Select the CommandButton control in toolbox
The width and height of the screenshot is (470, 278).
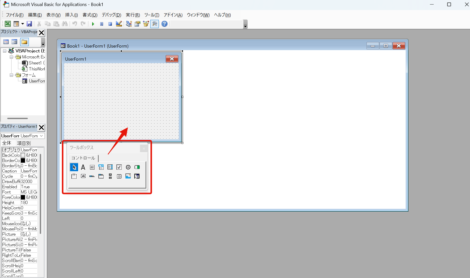point(83,176)
